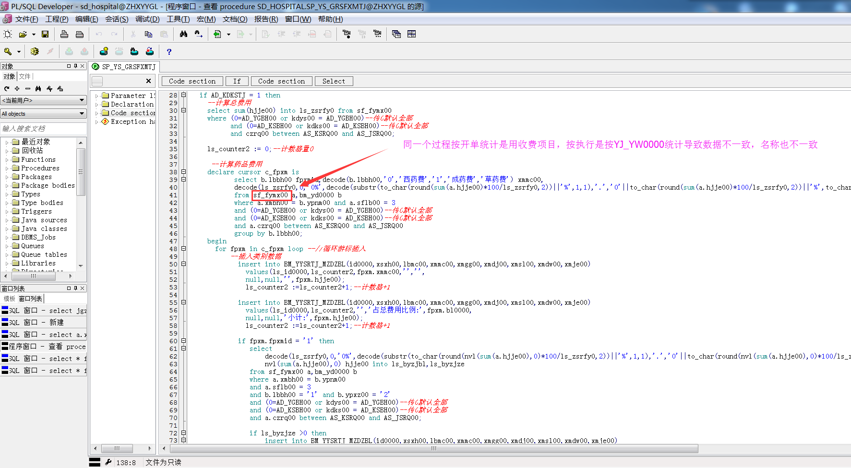Click the Print icon in the toolbar
The width and height of the screenshot is (851, 468).
click(x=64, y=34)
